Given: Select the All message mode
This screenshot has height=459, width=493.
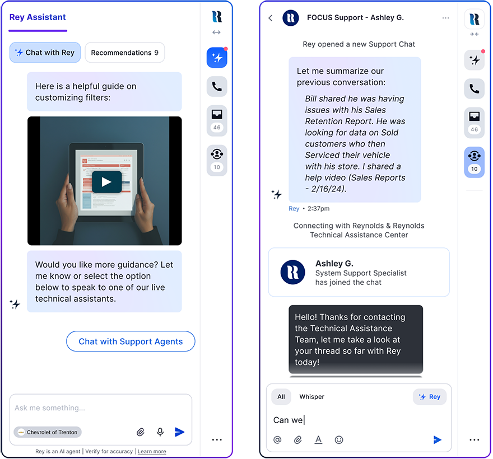Looking at the screenshot, I should [x=281, y=397].
